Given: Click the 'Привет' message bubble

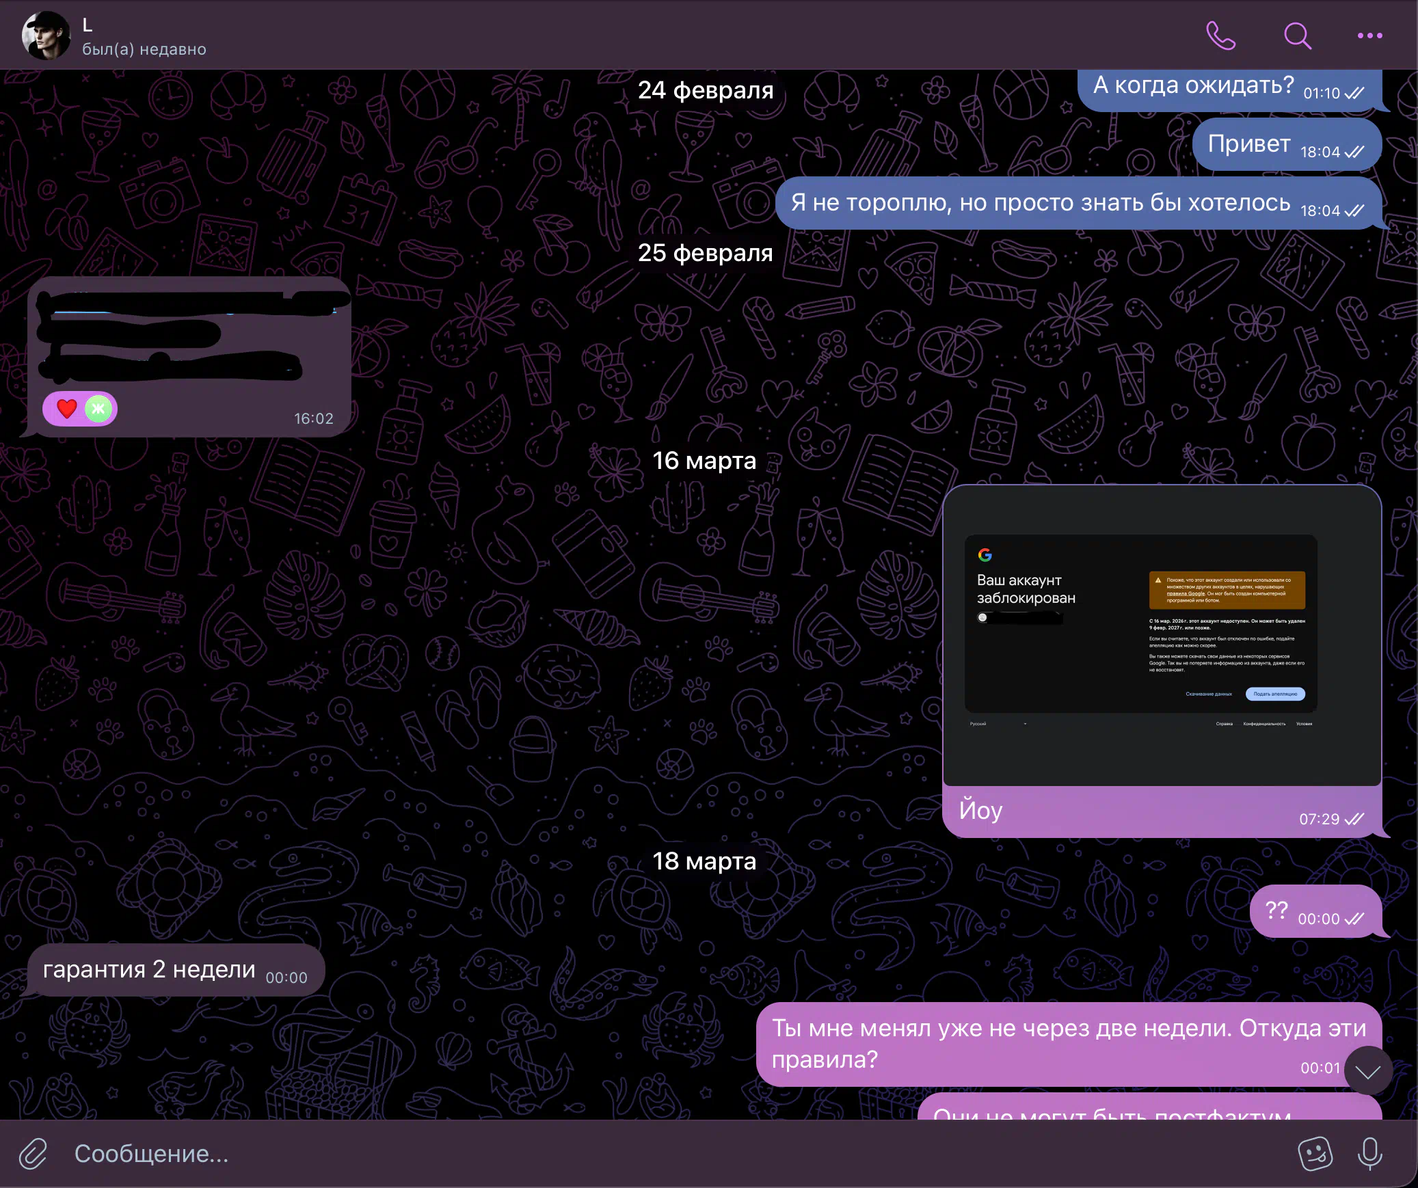Looking at the screenshot, I should click(x=1248, y=144).
